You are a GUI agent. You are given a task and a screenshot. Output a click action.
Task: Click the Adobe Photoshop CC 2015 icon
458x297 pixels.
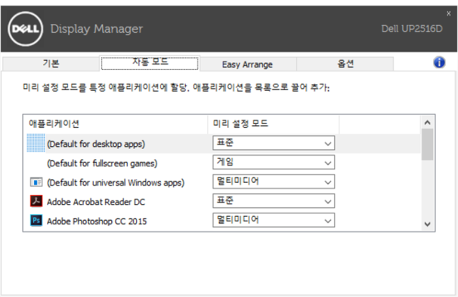(36, 221)
